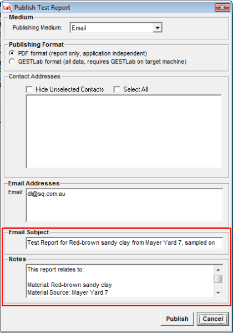Click the Email addresses text field
Screen dimensions: 233x333
pos(125,205)
